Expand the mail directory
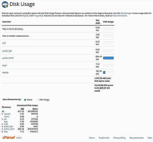Image resolution: width=153 pixels, height=142 pixels. pyautogui.click(x=2, y=124)
